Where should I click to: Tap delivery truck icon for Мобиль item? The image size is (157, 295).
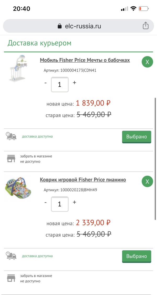pyautogui.click(x=11, y=136)
